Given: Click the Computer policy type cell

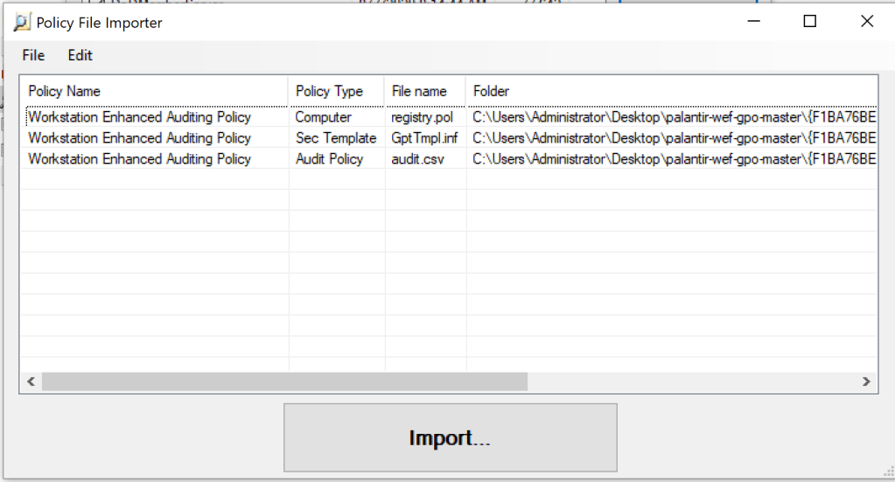Looking at the screenshot, I should (323, 117).
